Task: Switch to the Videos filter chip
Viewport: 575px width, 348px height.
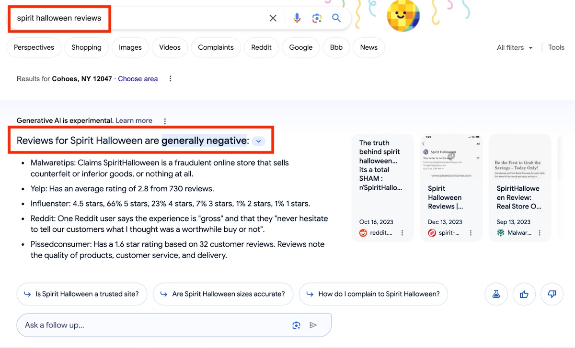Action: (170, 47)
